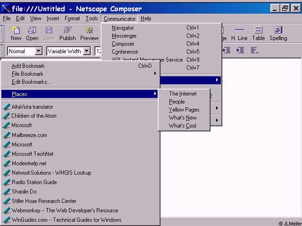Open the View menu

point(36,18)
